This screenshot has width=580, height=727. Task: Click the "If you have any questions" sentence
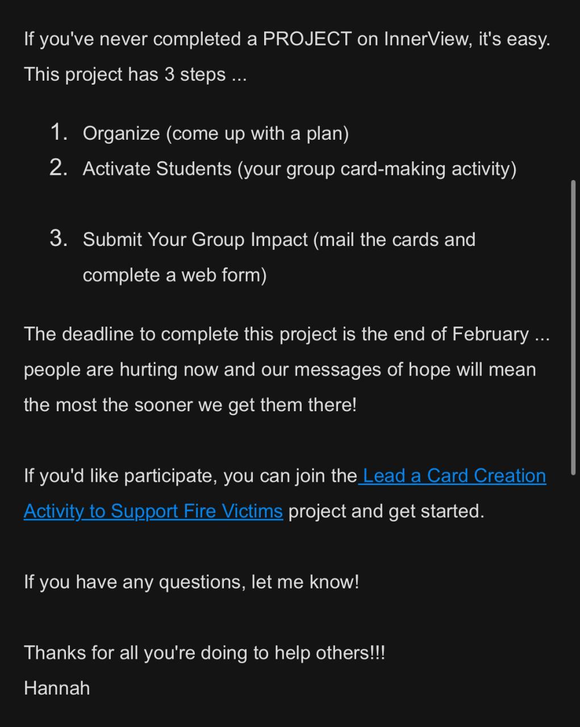pos(191,582)
